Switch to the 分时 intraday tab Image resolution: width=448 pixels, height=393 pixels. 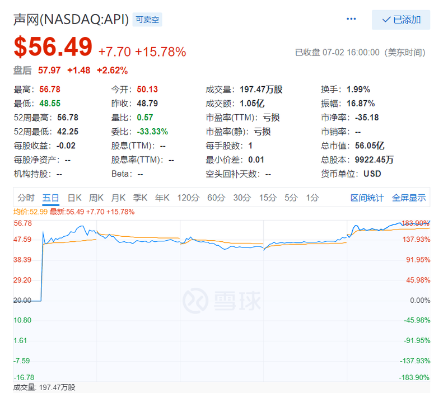[x=26, y=198]
